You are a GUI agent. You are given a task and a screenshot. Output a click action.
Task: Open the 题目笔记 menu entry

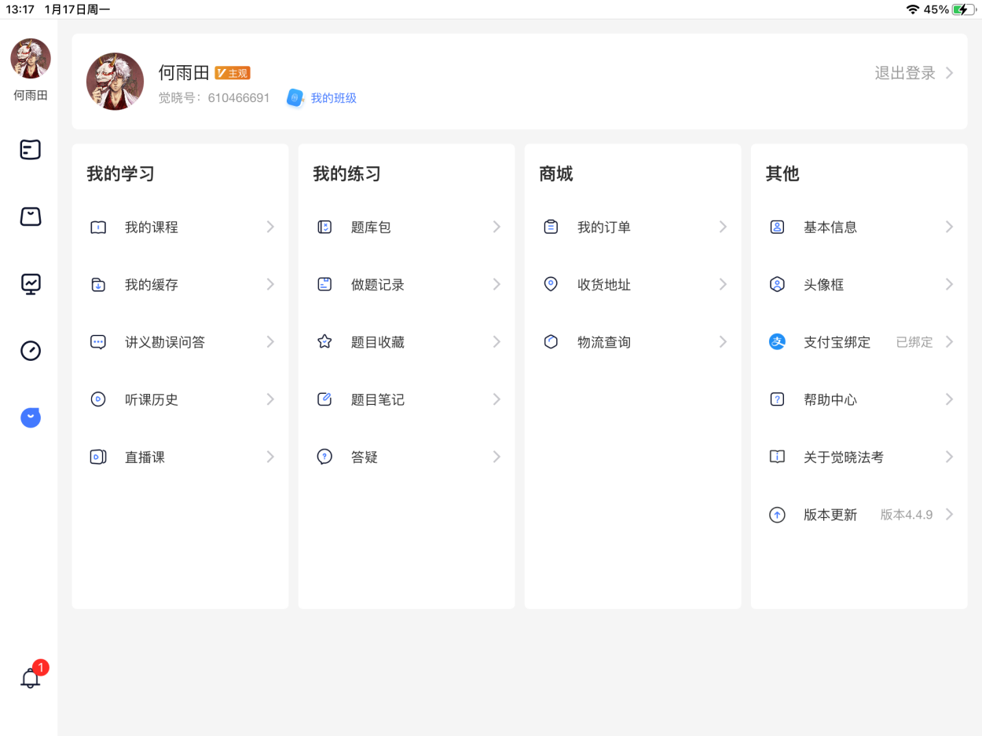pyautogui.click(x=406, y=399)
